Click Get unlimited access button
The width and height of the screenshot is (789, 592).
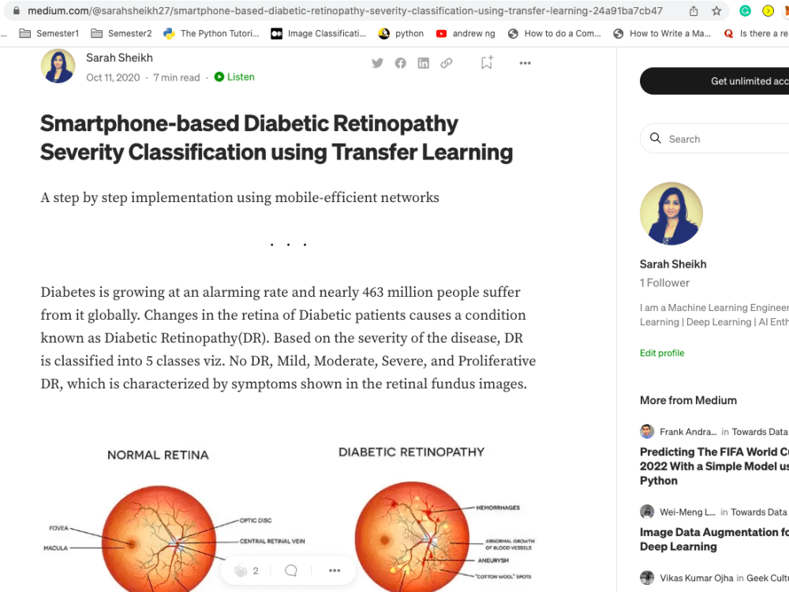point(715,81)
